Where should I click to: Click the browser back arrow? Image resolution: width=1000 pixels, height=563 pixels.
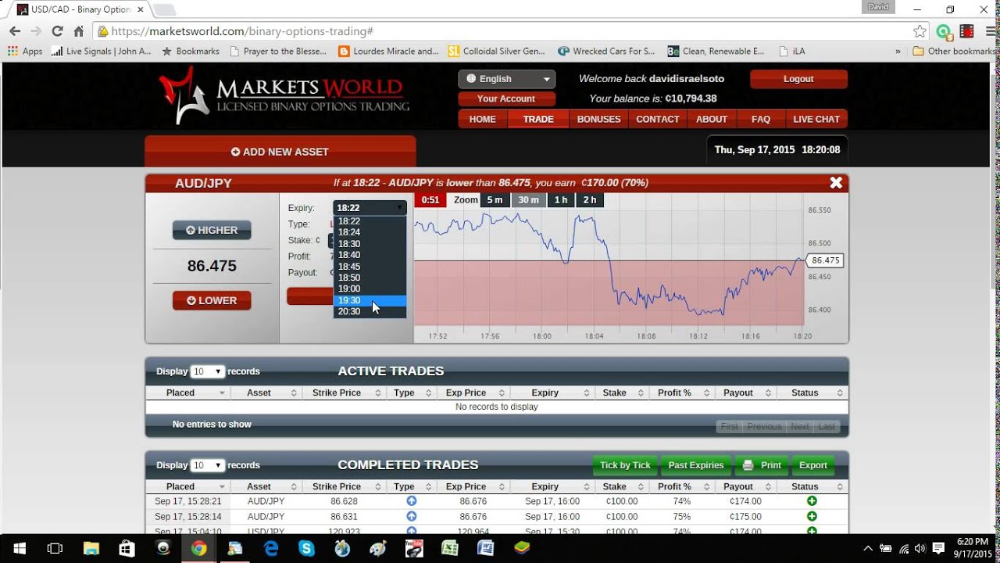click(x=15, y=31)
